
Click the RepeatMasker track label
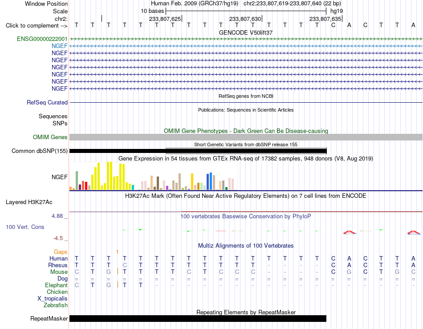49,318
